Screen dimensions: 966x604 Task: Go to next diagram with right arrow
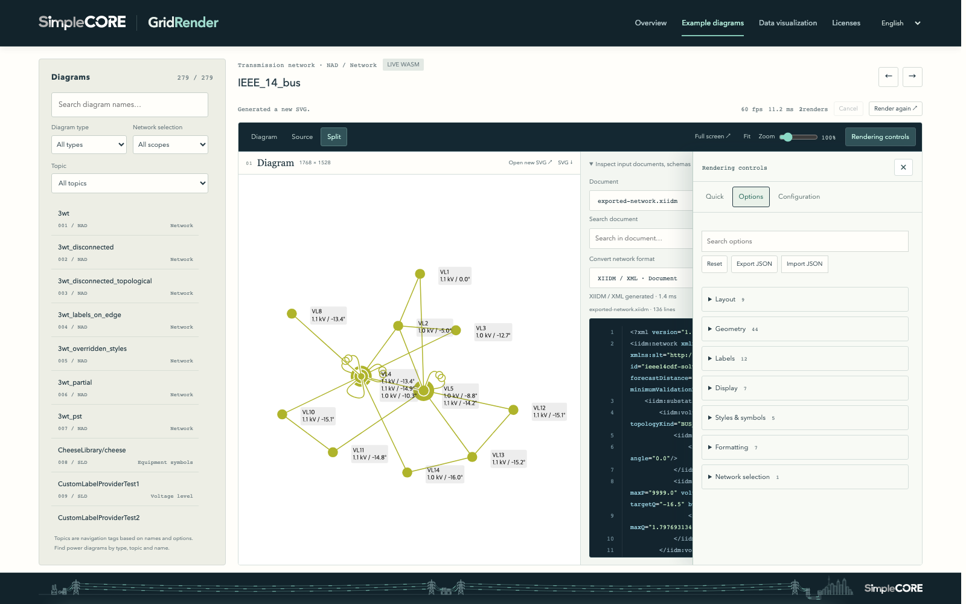coord(912,77)
